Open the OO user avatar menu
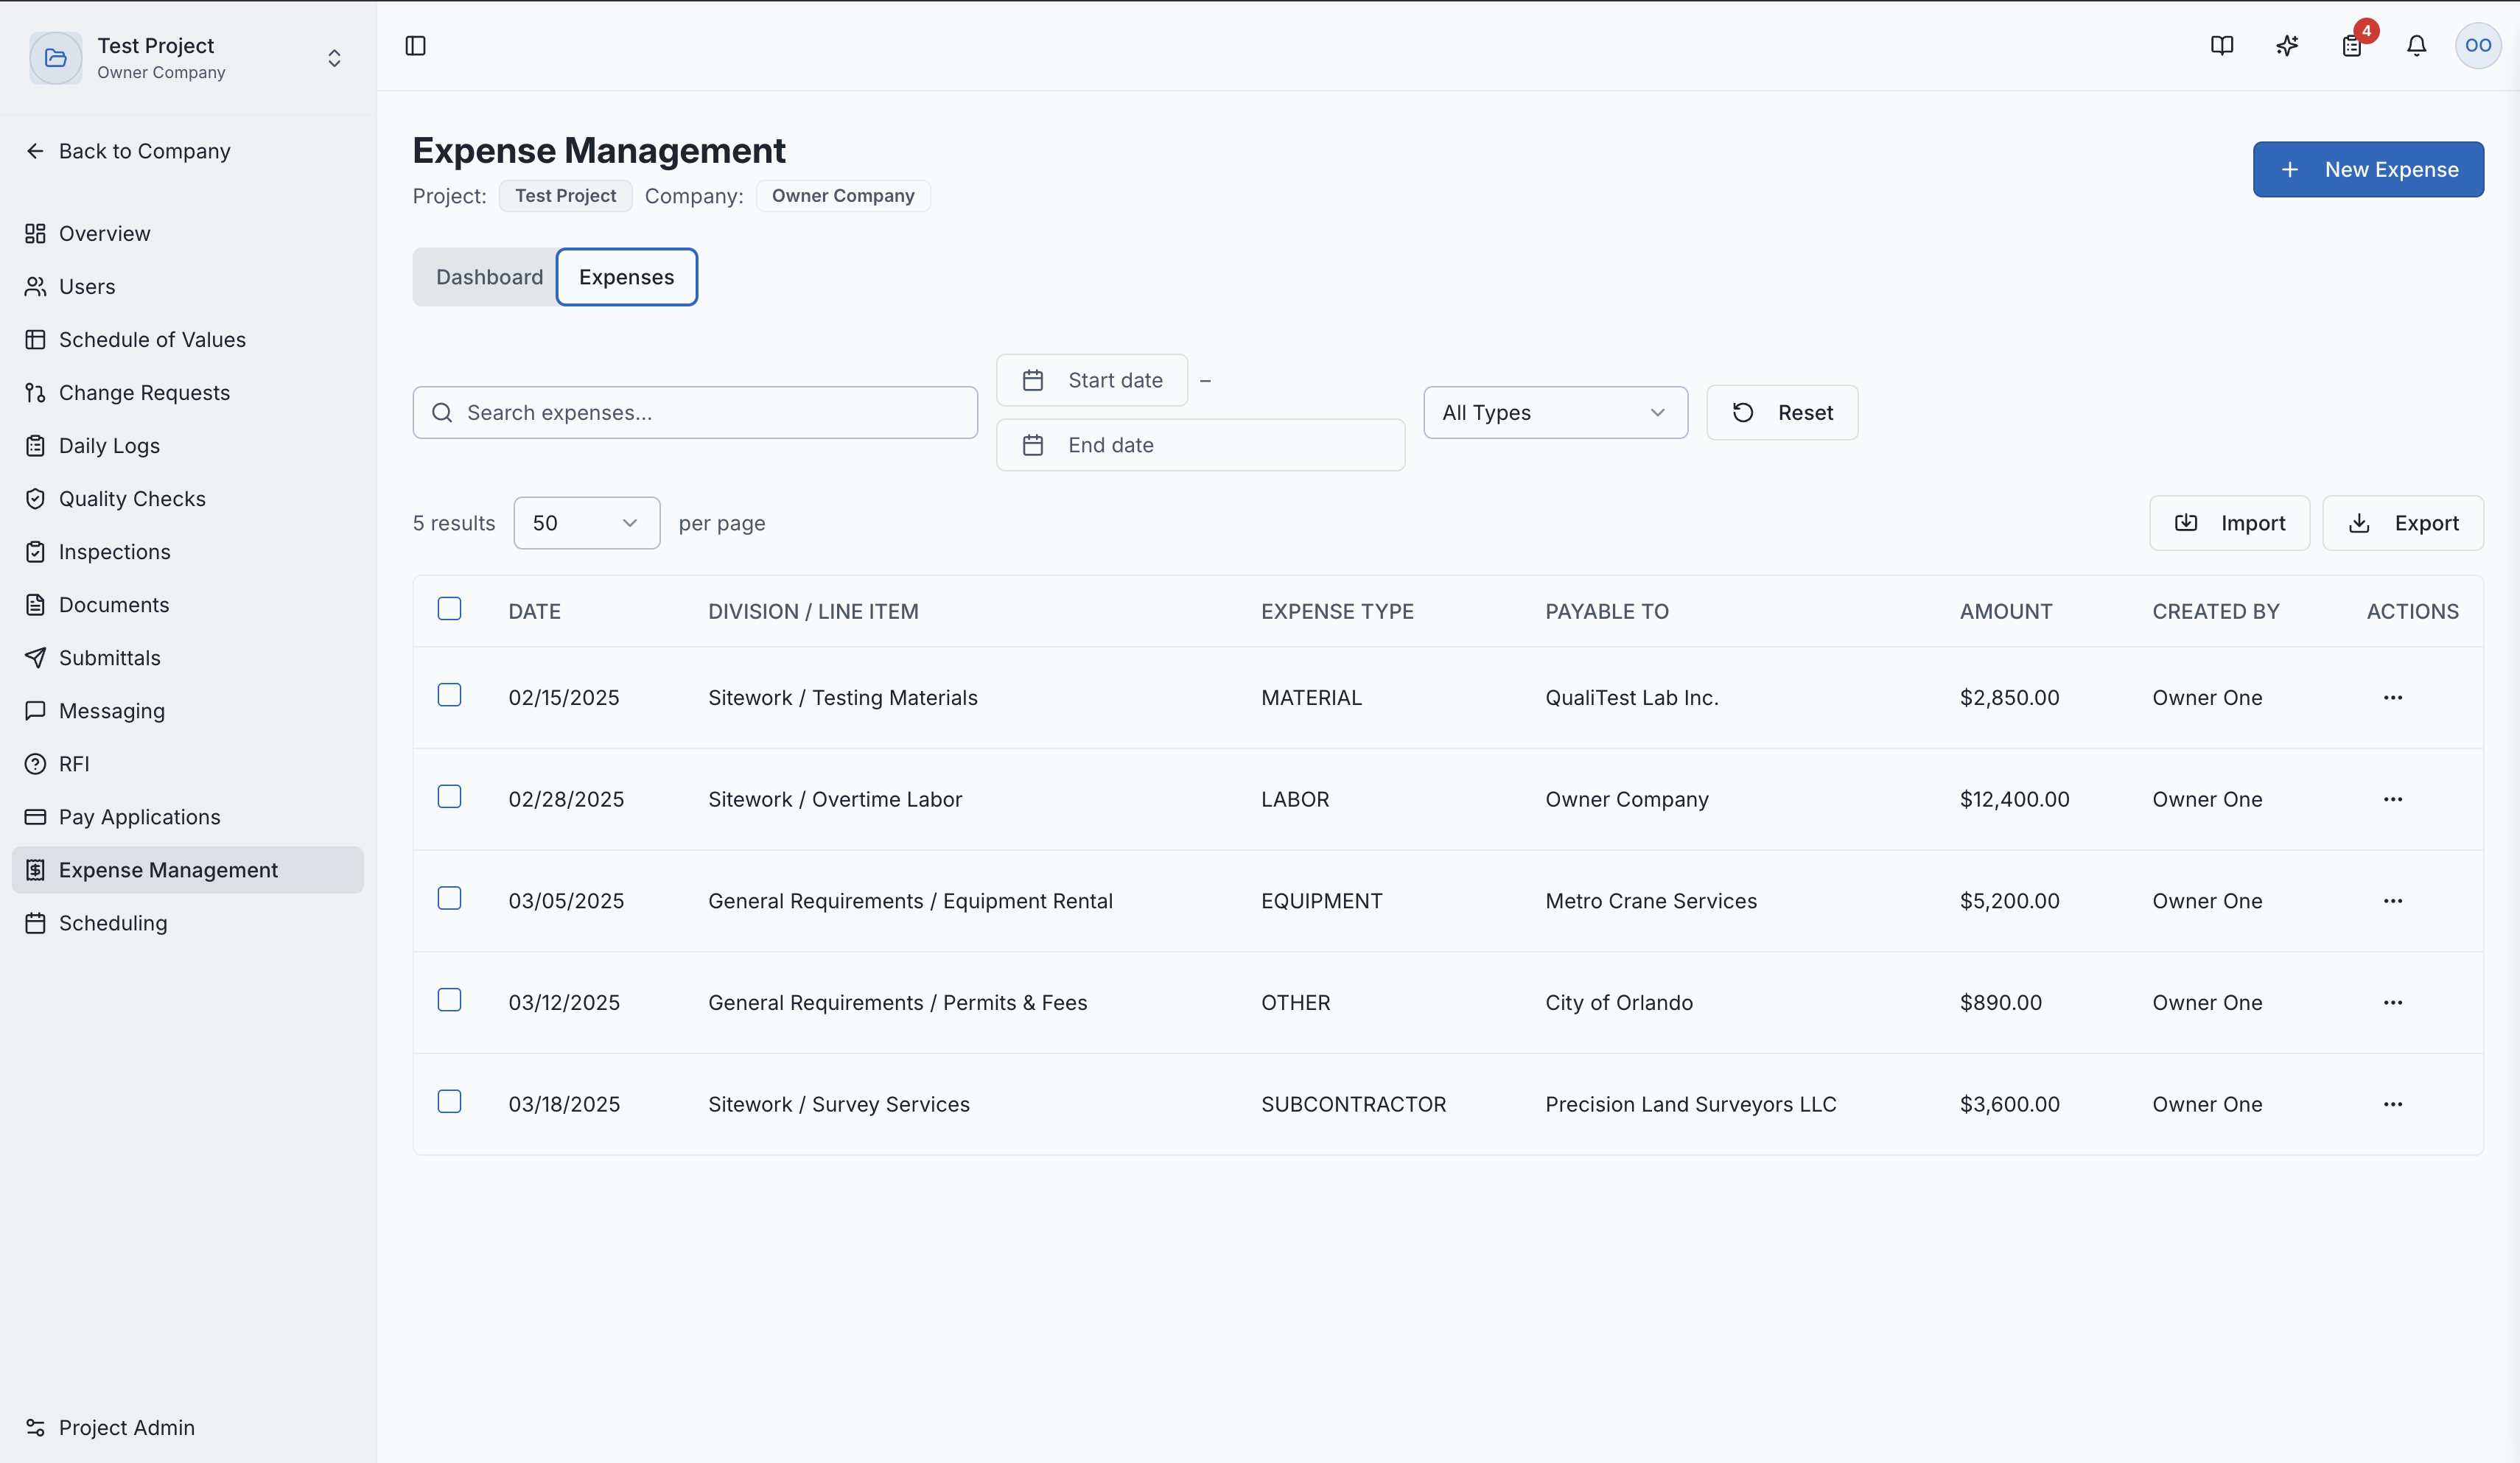This screenshot has width=2520, height=1463. pyautogui.click(x=2478, y=46)
